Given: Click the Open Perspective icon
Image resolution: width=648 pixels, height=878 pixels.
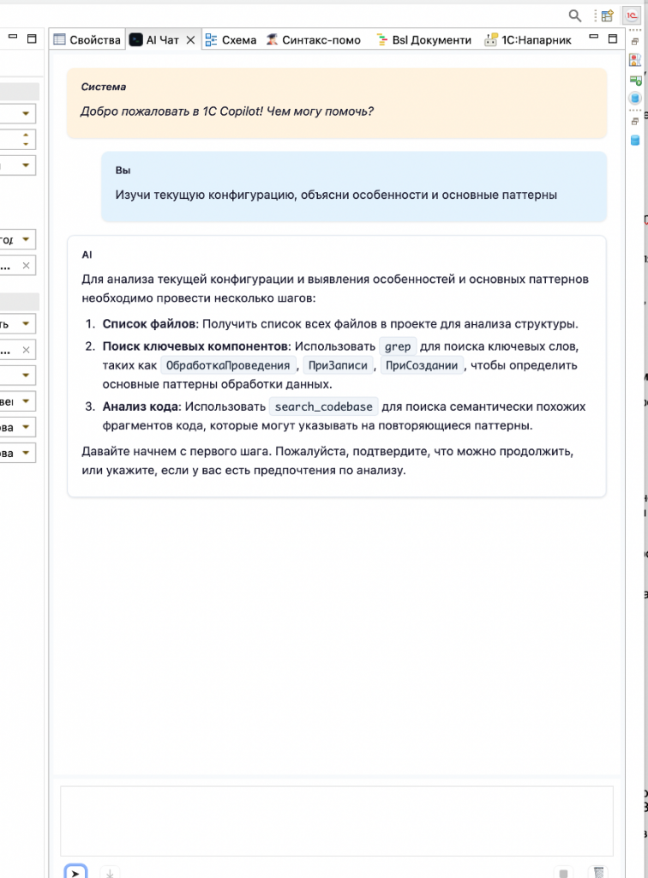Looking at the screenshot, I should 607,15.
